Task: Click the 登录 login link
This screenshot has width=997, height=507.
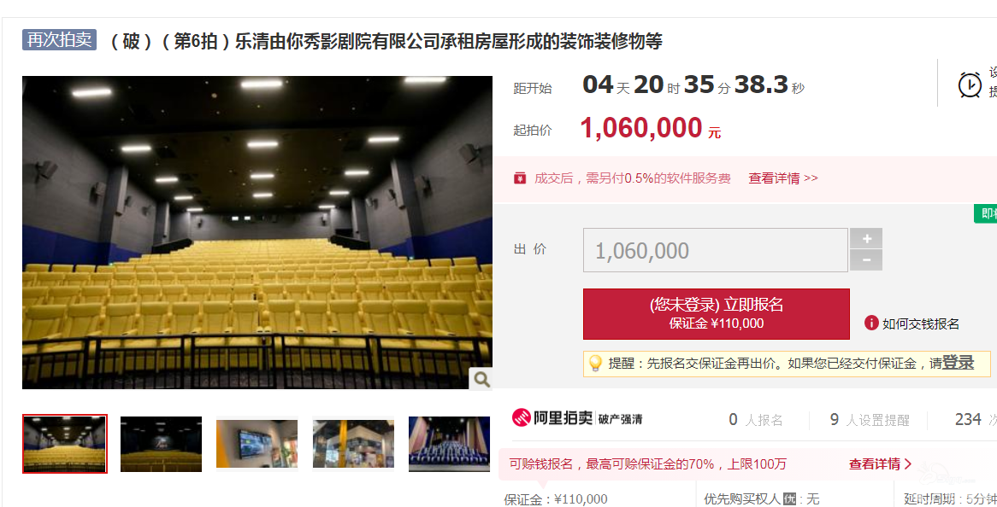Action: click(x=959, y=362)
